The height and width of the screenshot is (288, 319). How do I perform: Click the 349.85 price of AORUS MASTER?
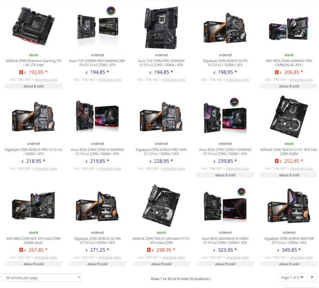pos(289,250)
